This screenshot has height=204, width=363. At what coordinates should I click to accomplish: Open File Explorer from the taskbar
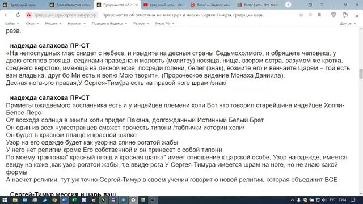15,200
